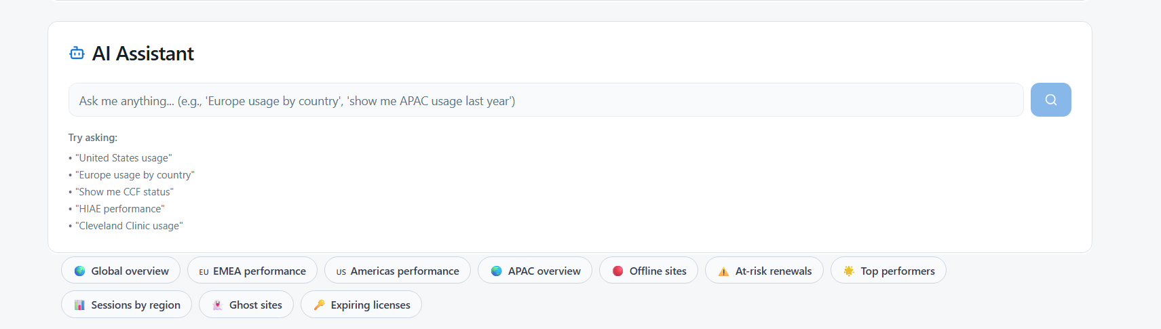Image resolution: width=1161 pixels, height=329 pixels.
Task: Click the "United States usage" suggestion
Action: point(123,157)
